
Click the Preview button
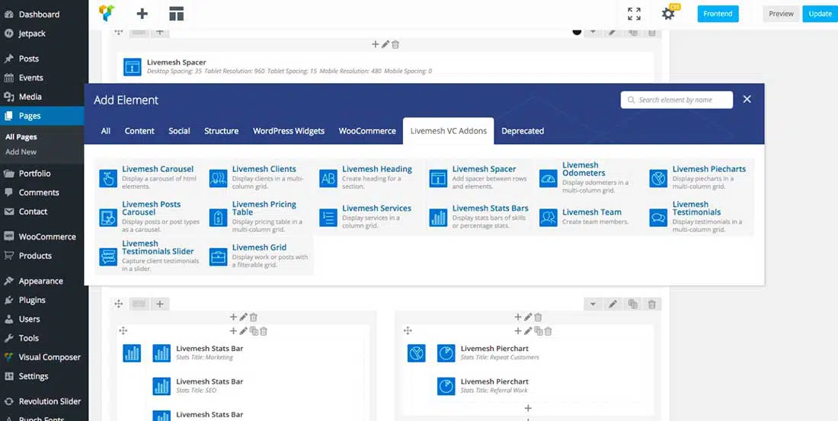781,14
